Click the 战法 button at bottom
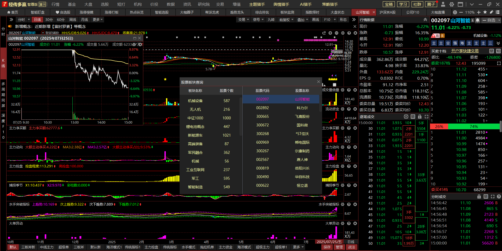The image size is (502, 251). (352, 247)
